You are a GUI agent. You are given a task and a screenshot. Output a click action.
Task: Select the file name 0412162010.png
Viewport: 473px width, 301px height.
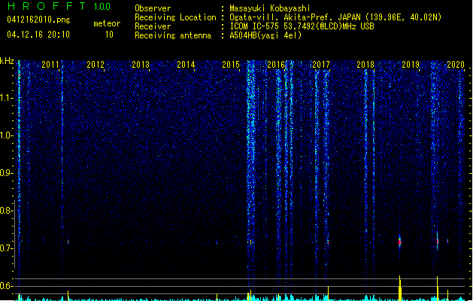[38, 20]
